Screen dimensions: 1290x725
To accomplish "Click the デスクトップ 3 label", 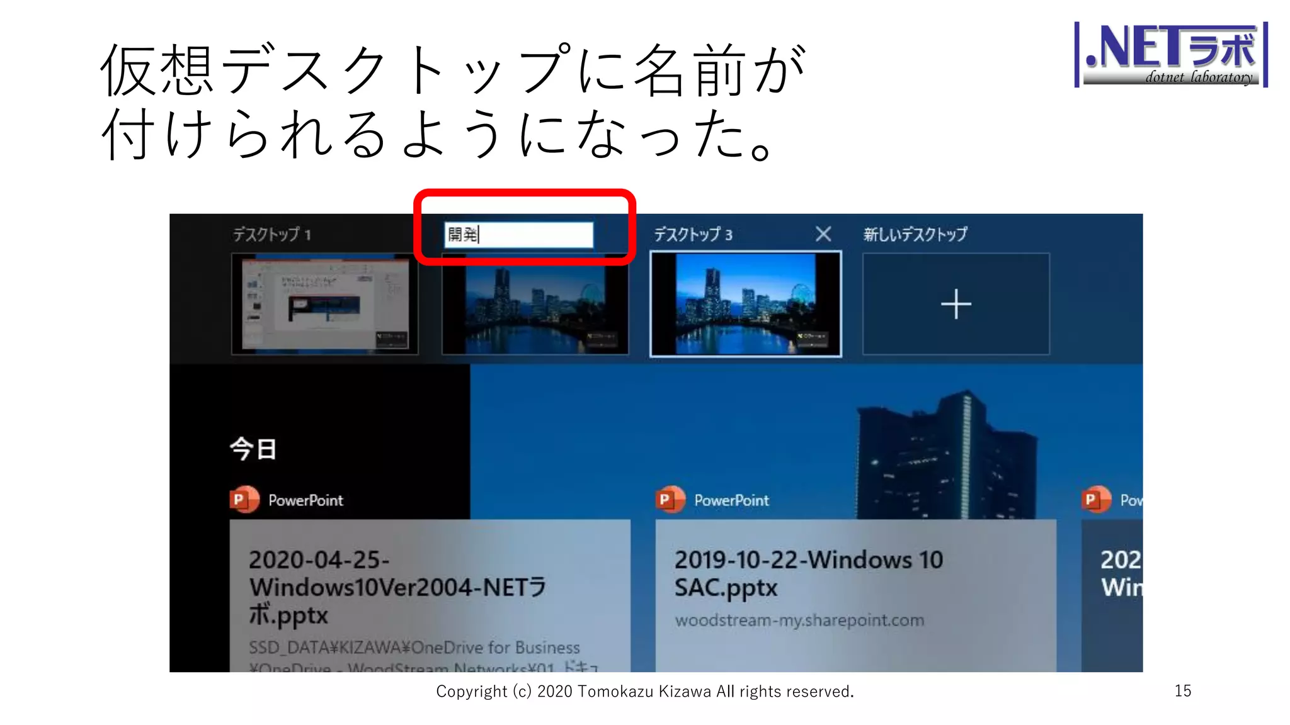I will click(693, 235).
